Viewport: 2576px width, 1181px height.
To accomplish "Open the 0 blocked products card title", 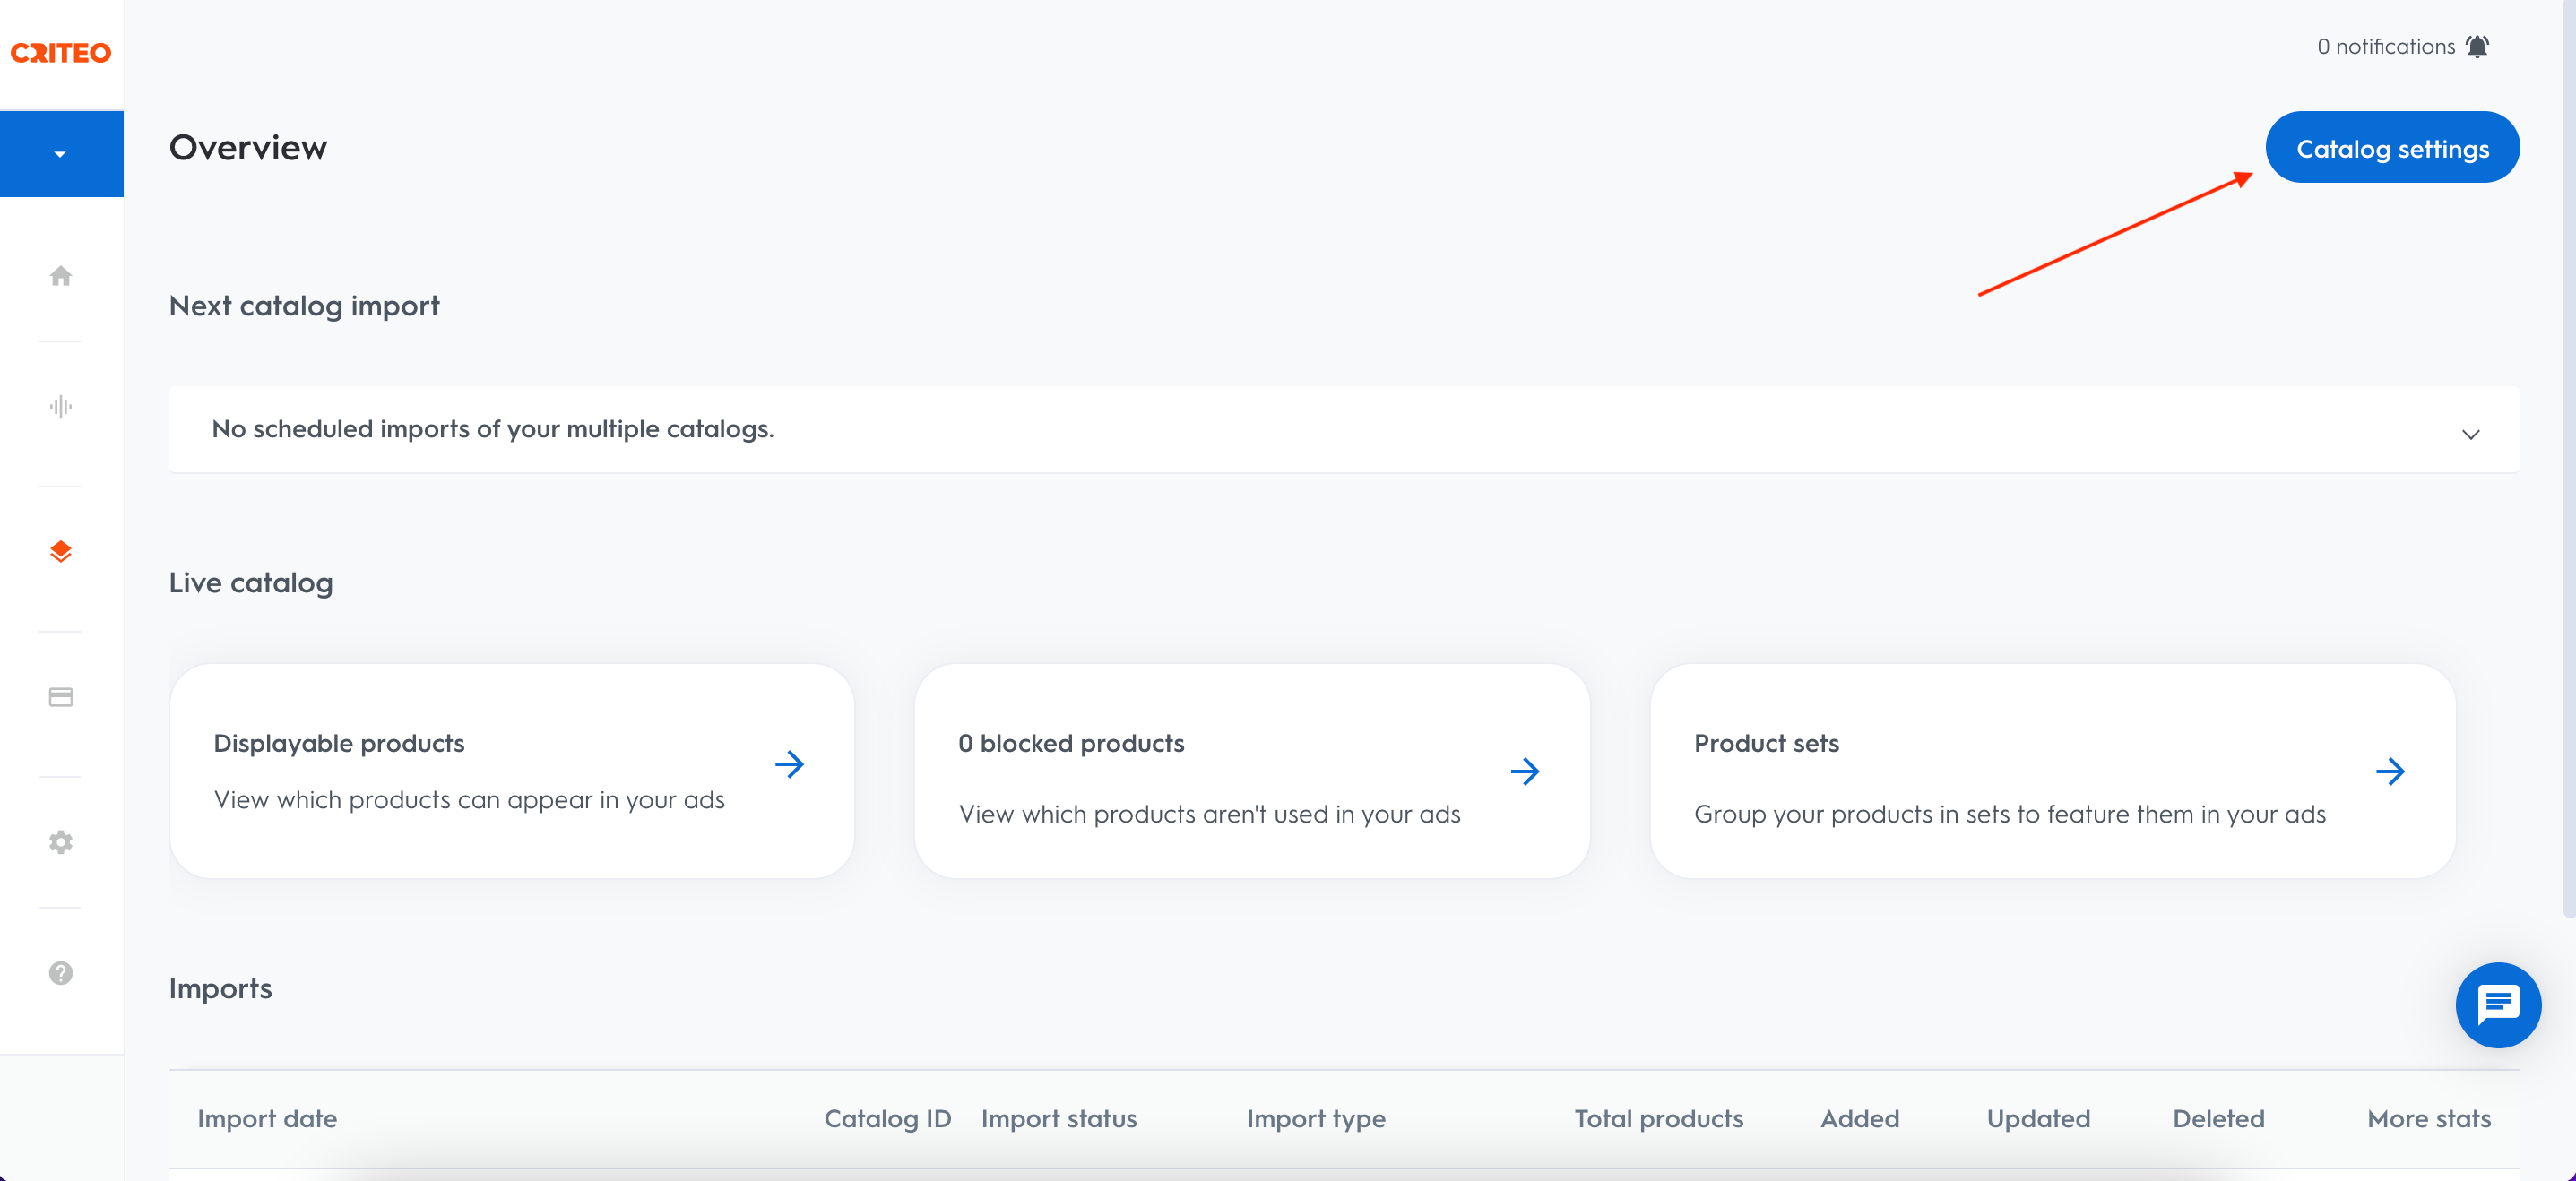I will point(1071,743).
